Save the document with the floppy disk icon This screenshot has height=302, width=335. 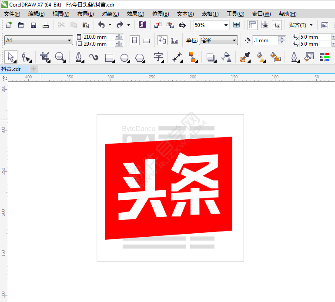[x=33, y=25]
